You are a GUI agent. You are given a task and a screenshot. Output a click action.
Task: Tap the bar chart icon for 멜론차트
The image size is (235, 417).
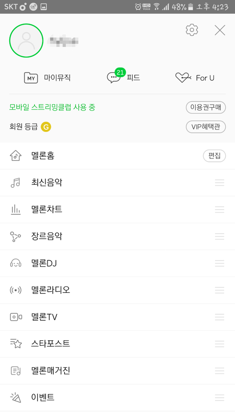click(x=16, y=209)
